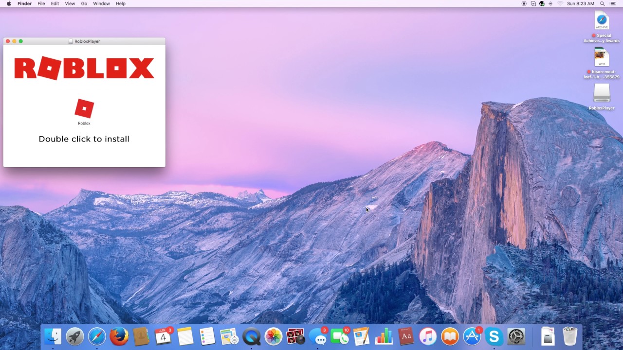
Task: Launch Skype from the dock
Action: click(x=494, y=336)
